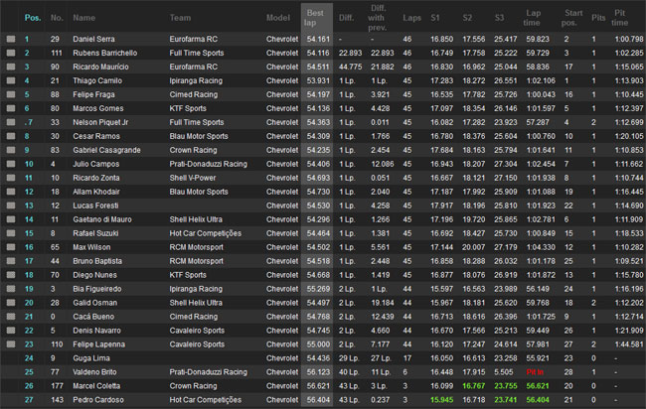
Task: Click Hot Car Competições in Rafael Suzuki's row
Action: (205, 233)
